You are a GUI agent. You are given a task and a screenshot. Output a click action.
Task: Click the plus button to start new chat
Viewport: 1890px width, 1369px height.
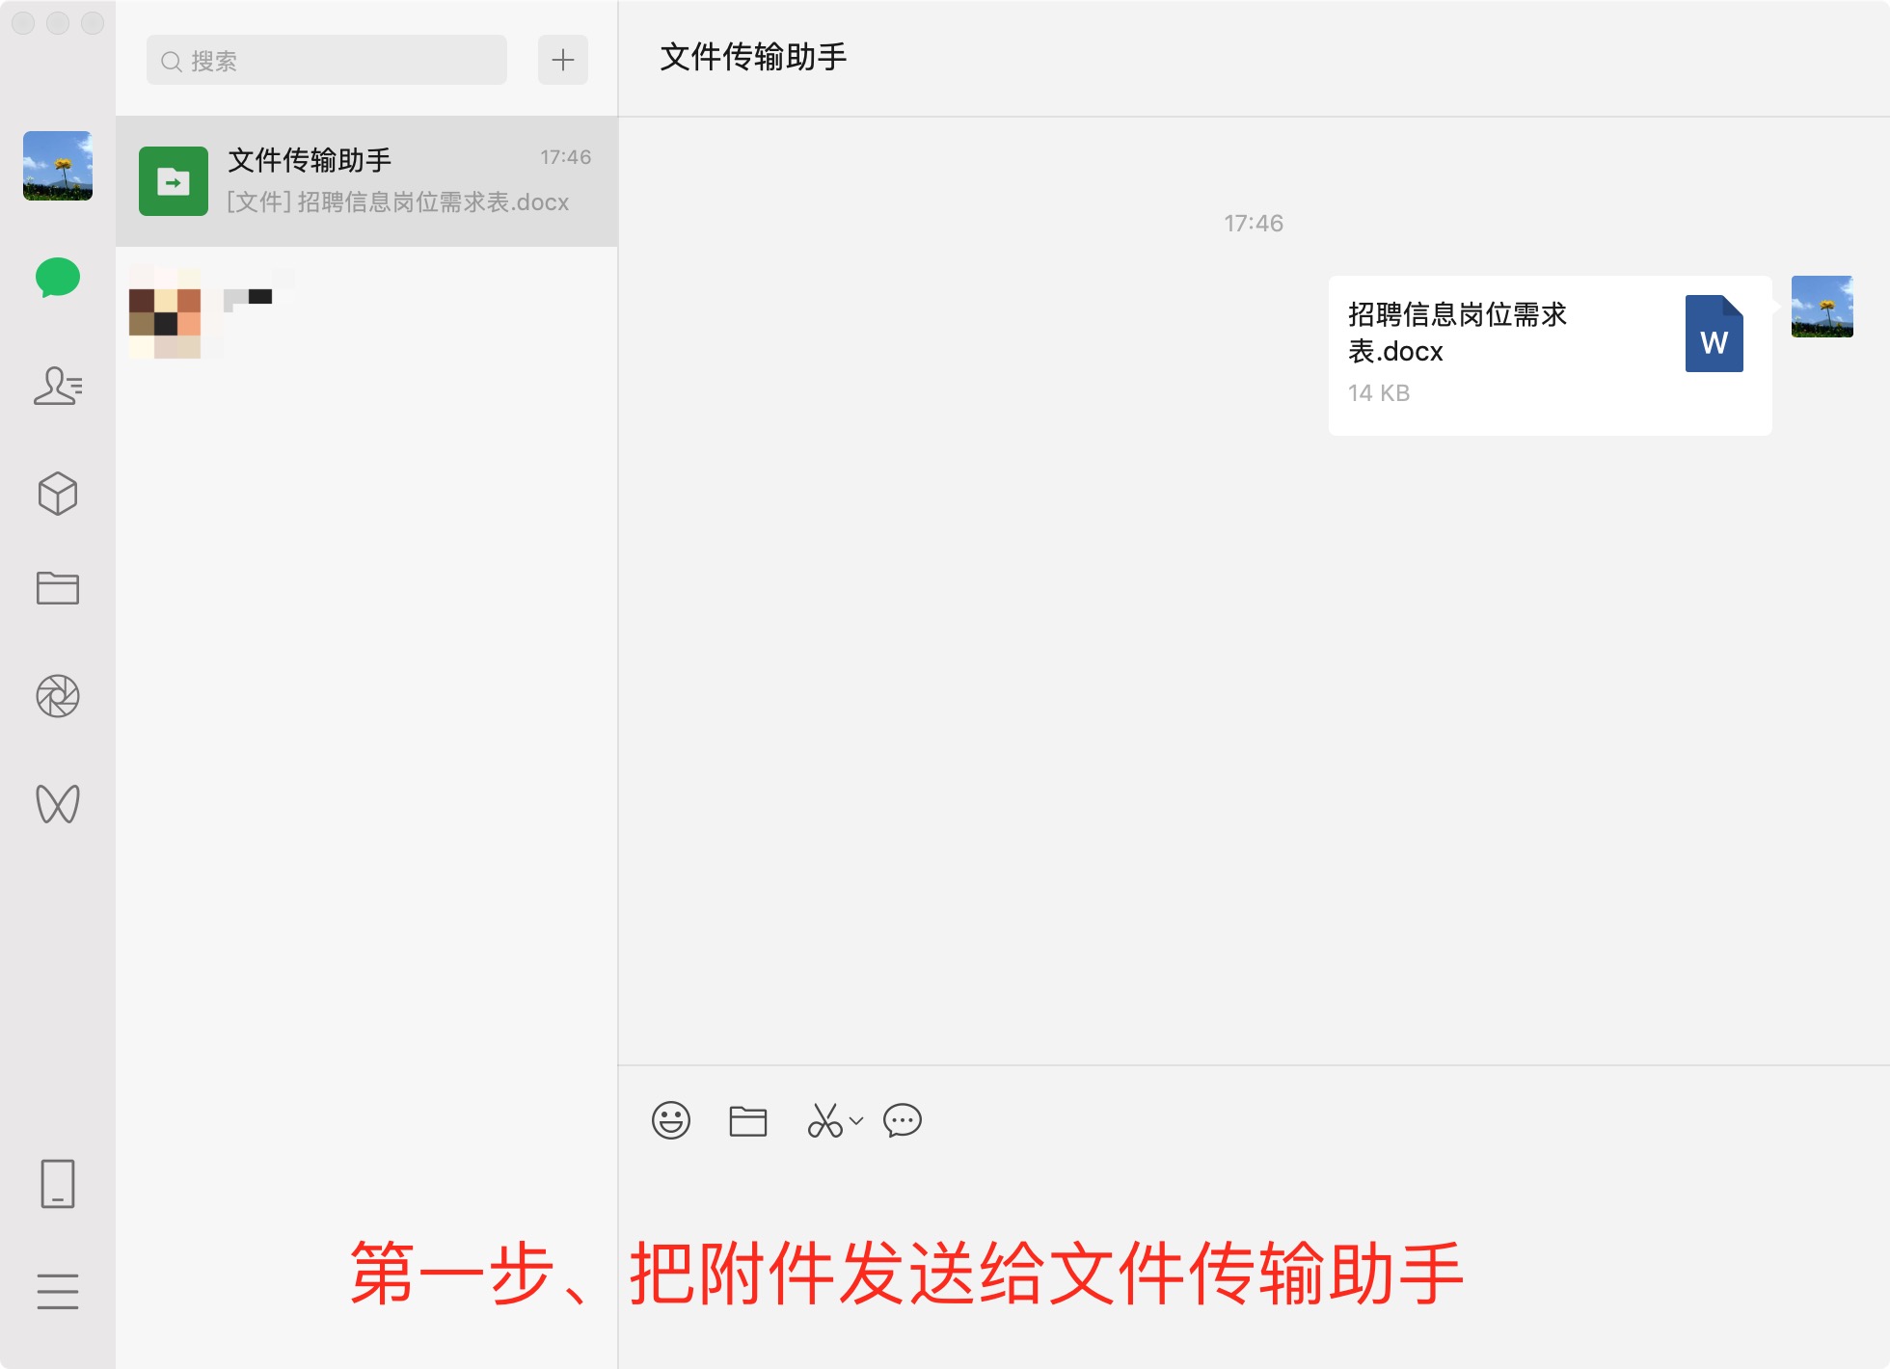[x=563, y=60]
